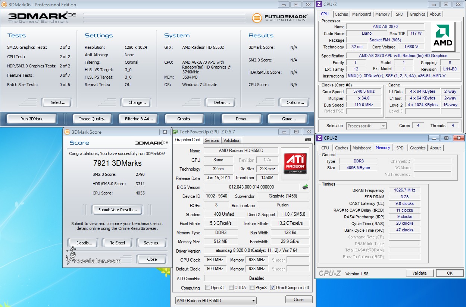Launch the Demo... button in 3DMark06
466x307 pixels.
click(x=243, y=119)
